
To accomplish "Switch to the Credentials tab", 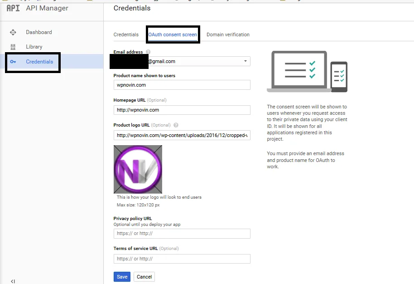I will [126, 34].
